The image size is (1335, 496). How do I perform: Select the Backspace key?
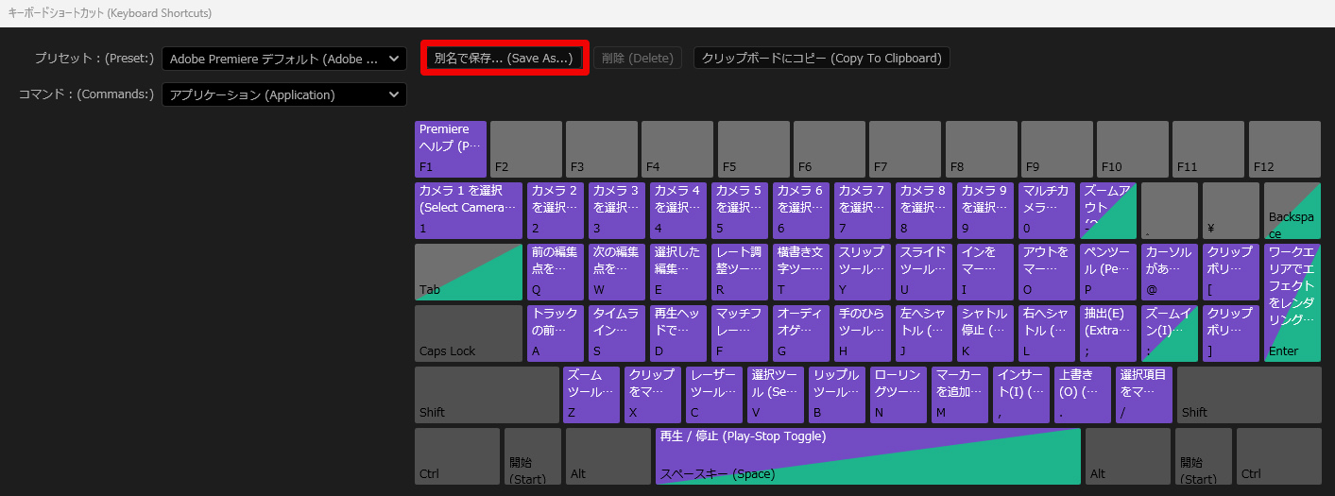pos(1292,210)
